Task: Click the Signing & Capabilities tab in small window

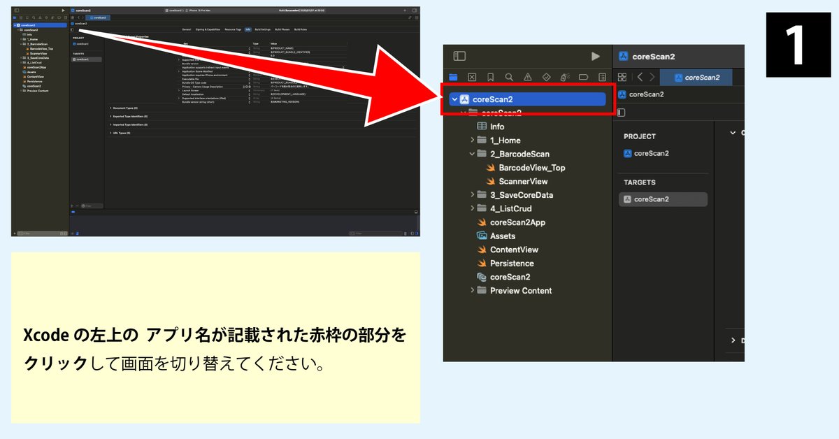Action: coord(208,29)
